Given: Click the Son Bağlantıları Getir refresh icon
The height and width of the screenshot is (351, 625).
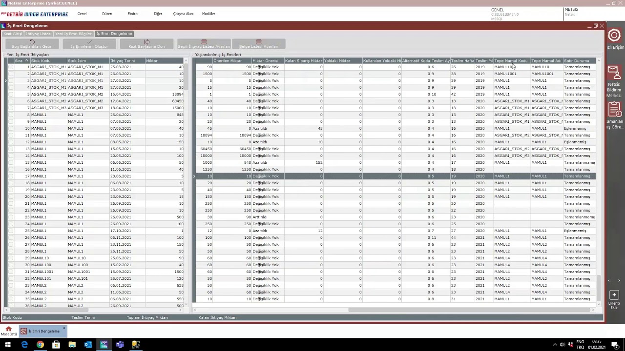Looking at the screenshot, I should (x=32, y=42).
